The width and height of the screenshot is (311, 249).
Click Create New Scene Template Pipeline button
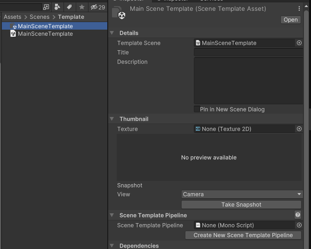point(243,235)
